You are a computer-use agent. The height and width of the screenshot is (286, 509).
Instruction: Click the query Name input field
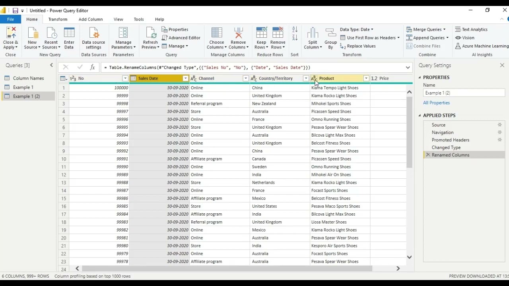point(464,93)
